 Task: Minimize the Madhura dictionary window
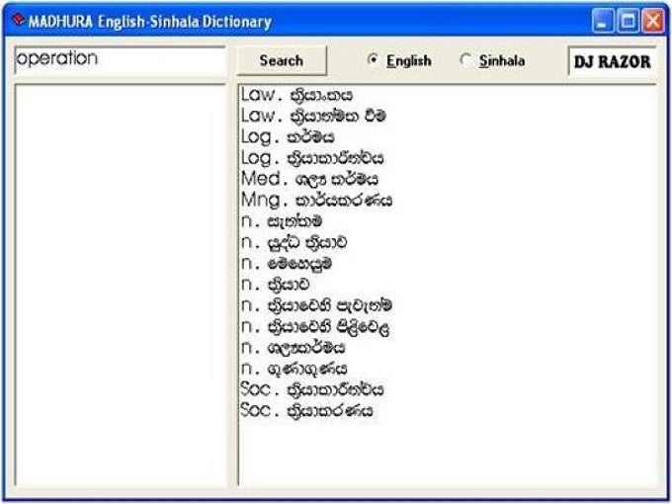click(604, 21)
